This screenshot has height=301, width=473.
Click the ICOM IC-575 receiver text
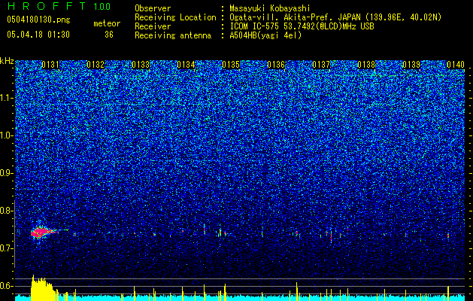tap(302, 26)
